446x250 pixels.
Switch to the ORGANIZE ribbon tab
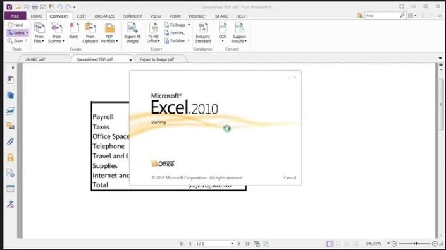[x=104, y=16]
